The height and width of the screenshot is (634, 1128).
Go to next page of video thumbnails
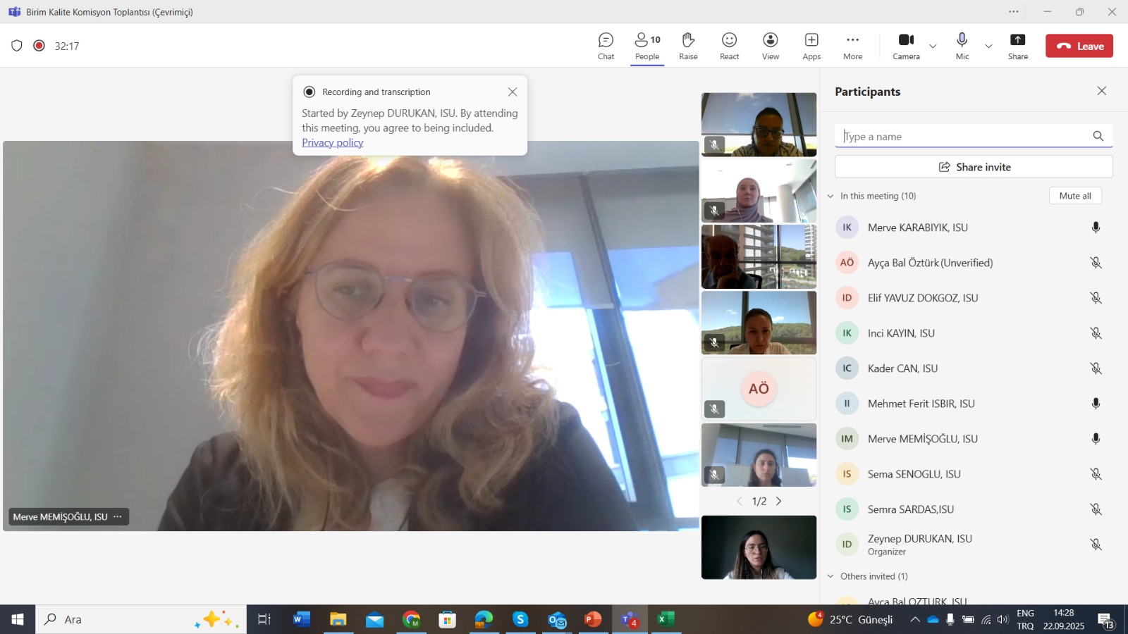(779, 502)
